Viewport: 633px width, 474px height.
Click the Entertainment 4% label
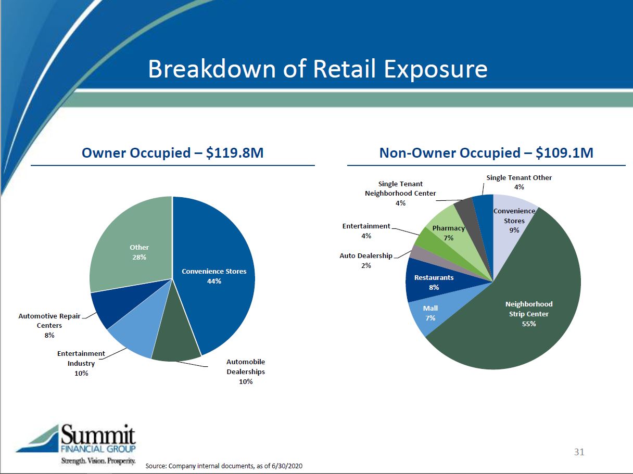point(366,231)
